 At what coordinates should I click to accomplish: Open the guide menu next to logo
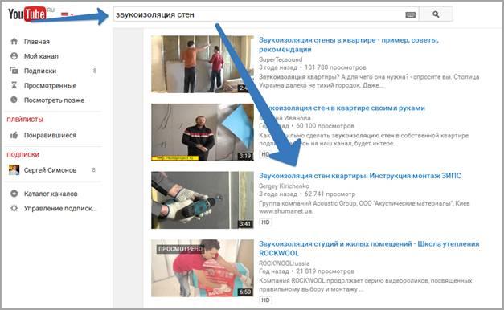coord(67,14)
